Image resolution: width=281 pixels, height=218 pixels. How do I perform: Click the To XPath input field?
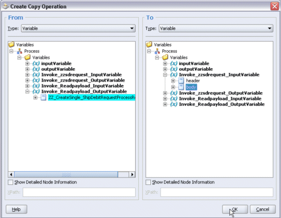(x=217, y=192)
